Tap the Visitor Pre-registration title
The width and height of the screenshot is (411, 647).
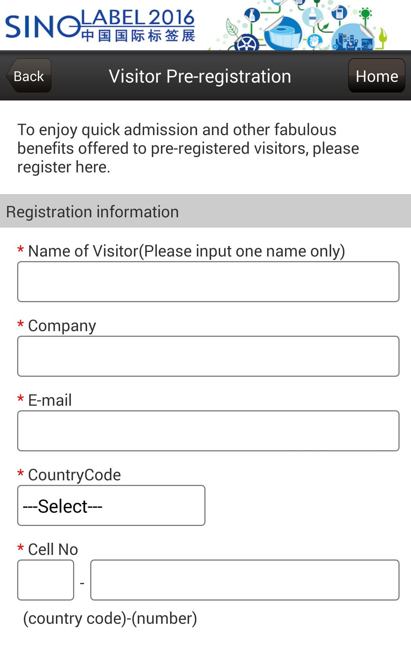200,76
